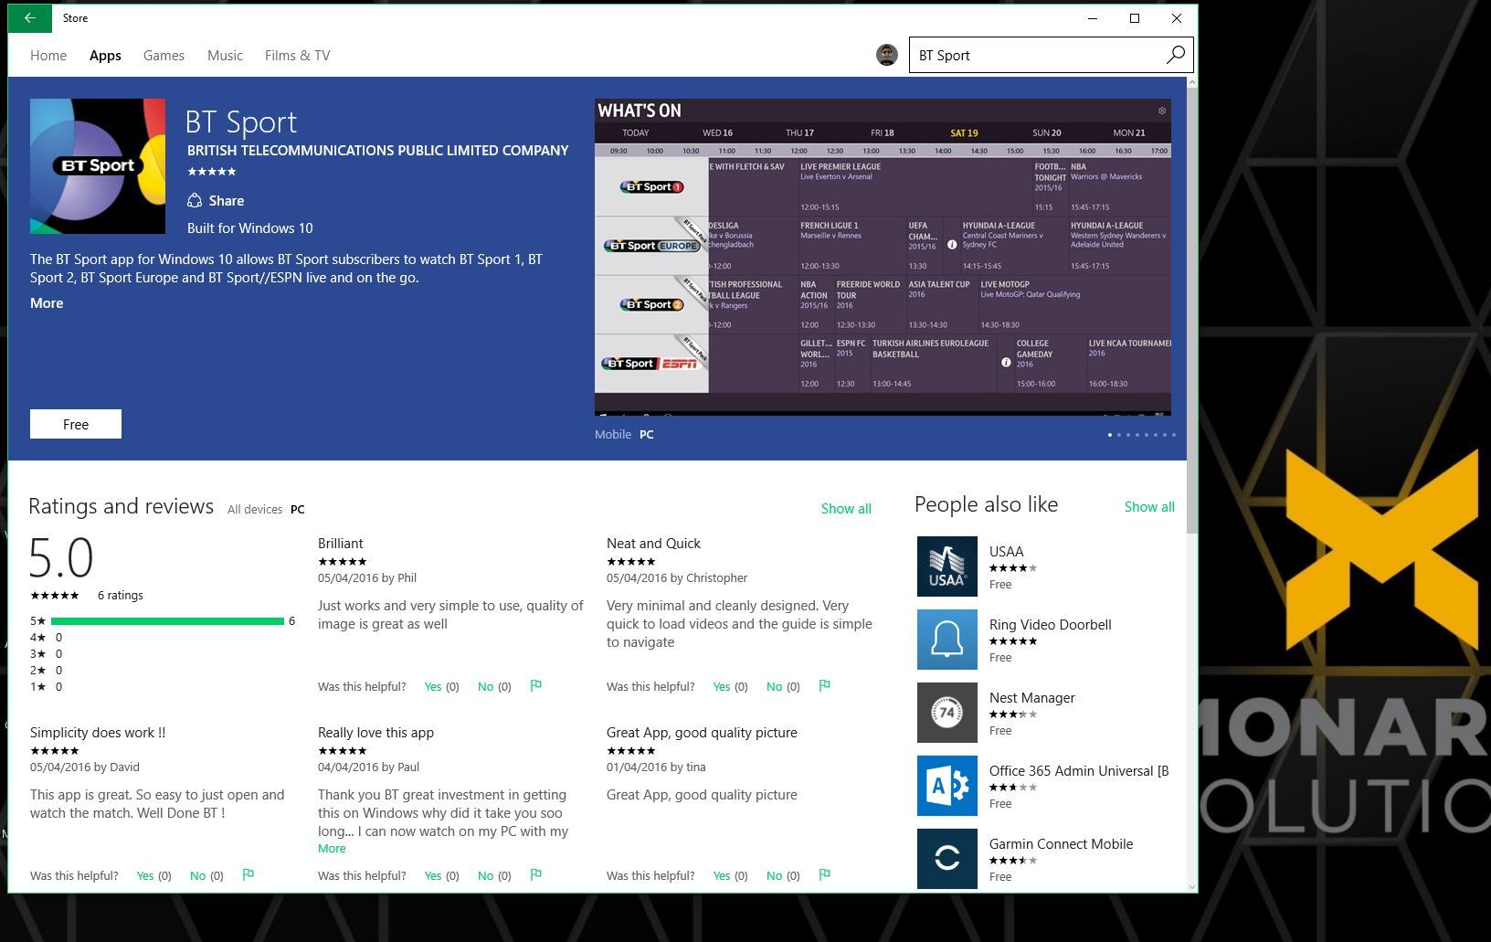Switch to the Films & TV tab
Screen dimensions: 1491x942
(x=296, y=55)
